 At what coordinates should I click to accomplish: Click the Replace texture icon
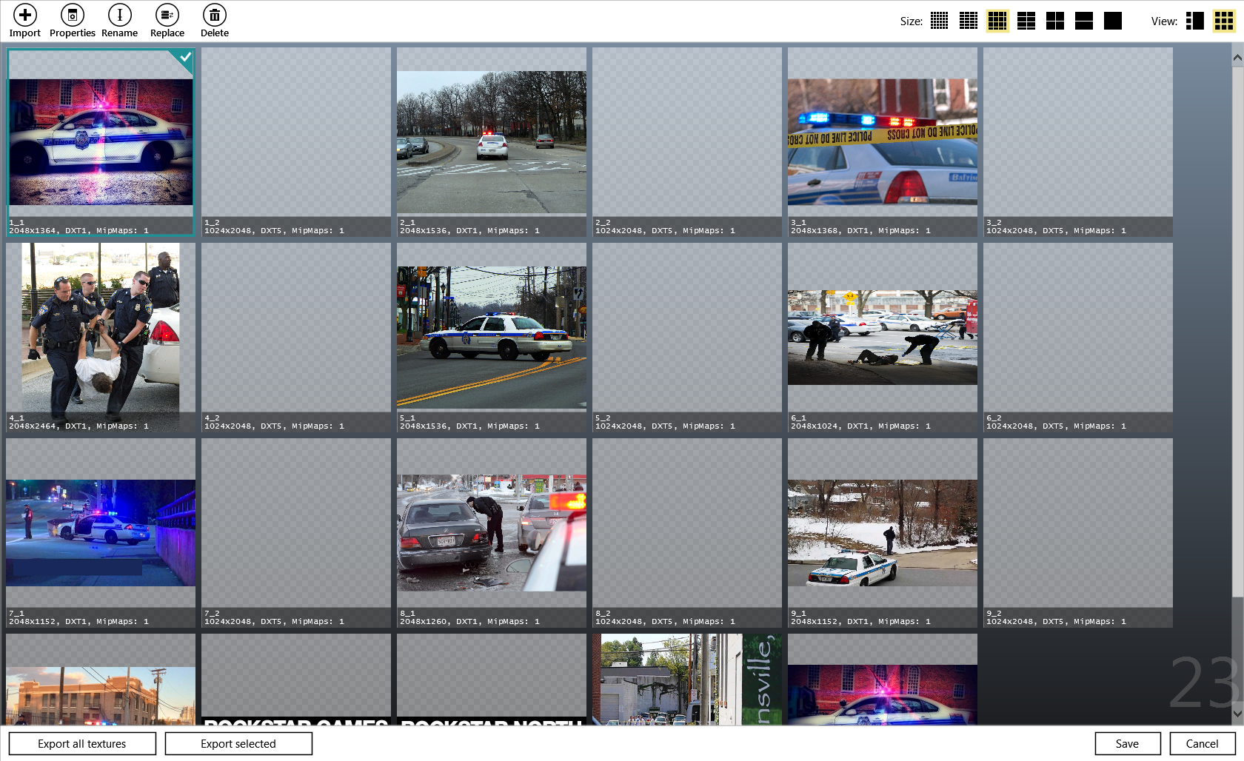pos(167,16)
